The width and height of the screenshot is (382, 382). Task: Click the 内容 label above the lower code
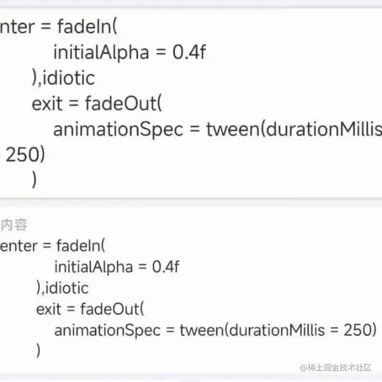[x=13, y=224]
